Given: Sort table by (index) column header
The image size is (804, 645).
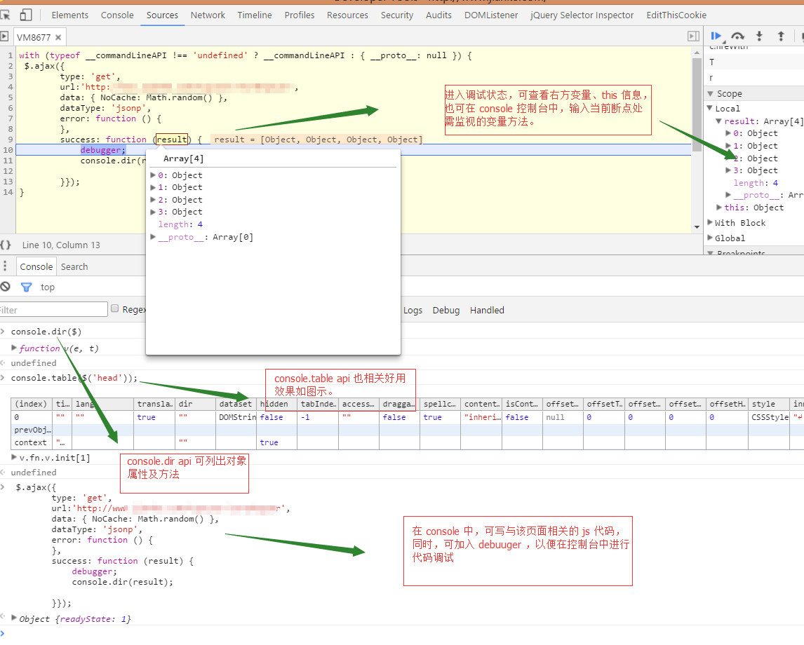Looking at the screenshot, I should [32, 404].
